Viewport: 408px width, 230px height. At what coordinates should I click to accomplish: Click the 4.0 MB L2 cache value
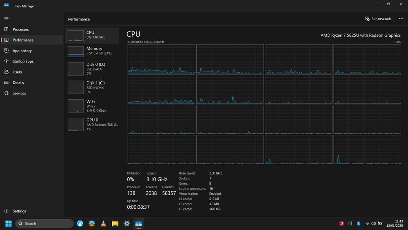214,204
